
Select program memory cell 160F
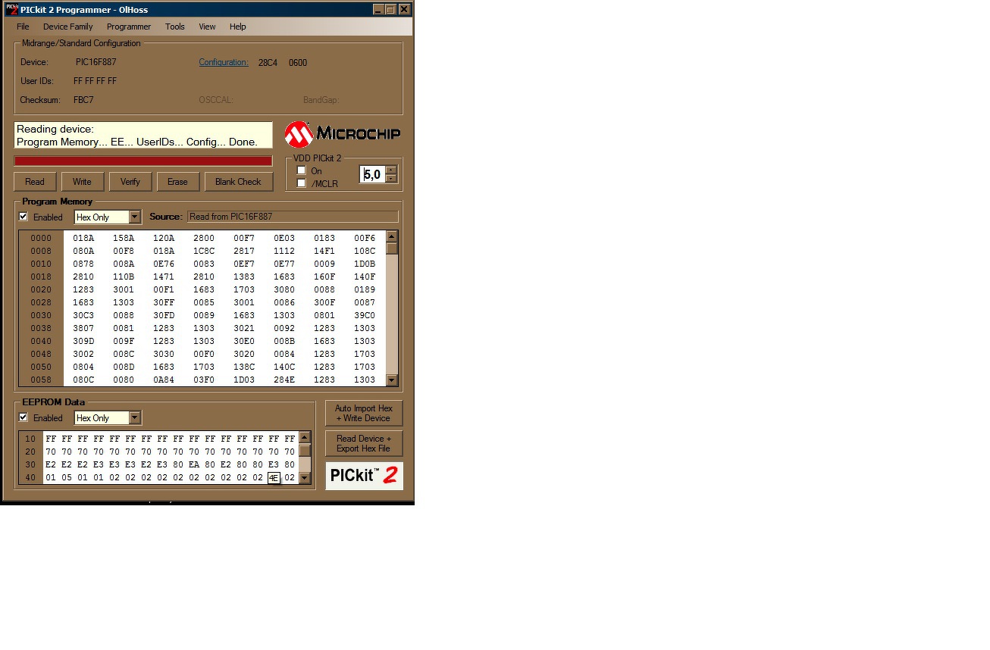pos(324,277)
